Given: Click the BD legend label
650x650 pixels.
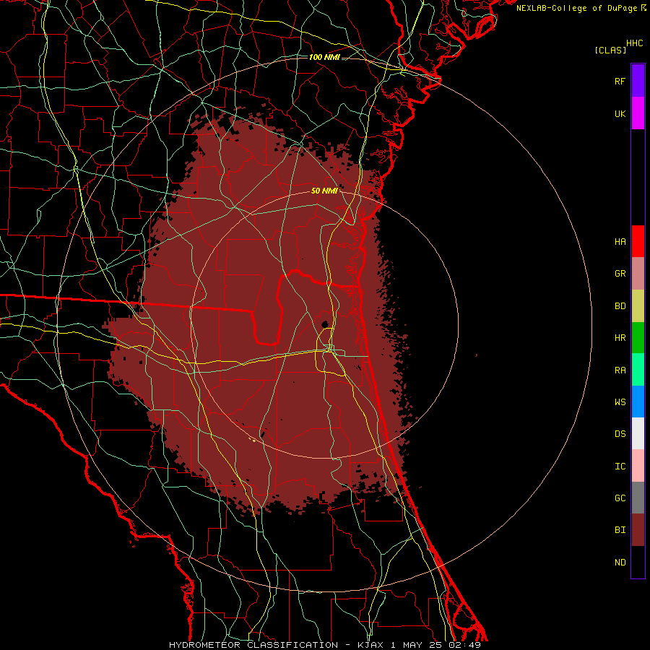Looking at the screenshot, I should (620, 306).
